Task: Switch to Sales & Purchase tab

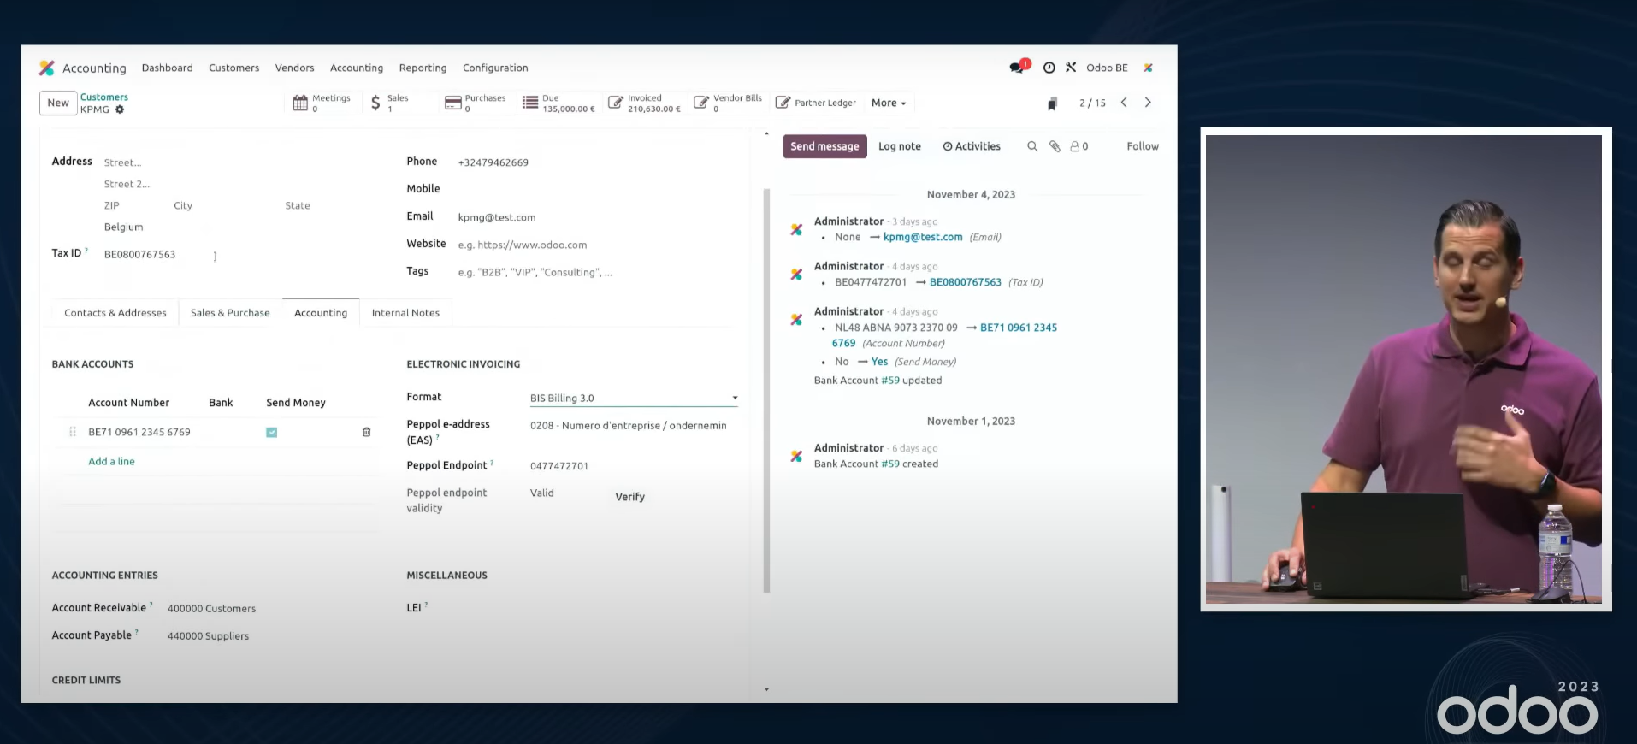Action: pos(230,313)
